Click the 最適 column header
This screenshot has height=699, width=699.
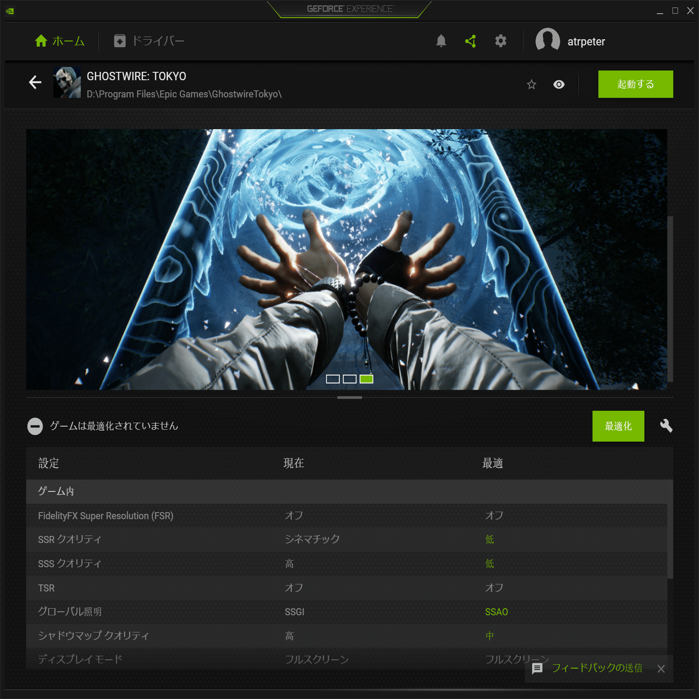point(493,463)
